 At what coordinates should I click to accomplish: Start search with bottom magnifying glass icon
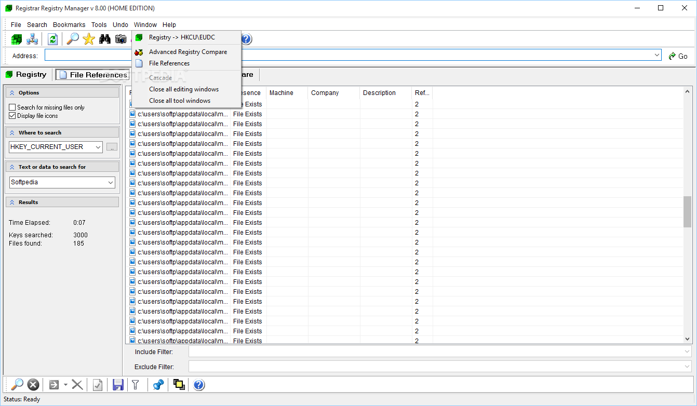click(x=17, y=385)
